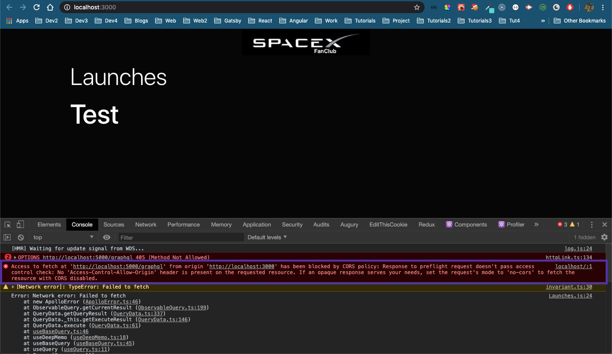
Task: Open the red stop-hand ad blocker extension
Action: pos(570,7)
